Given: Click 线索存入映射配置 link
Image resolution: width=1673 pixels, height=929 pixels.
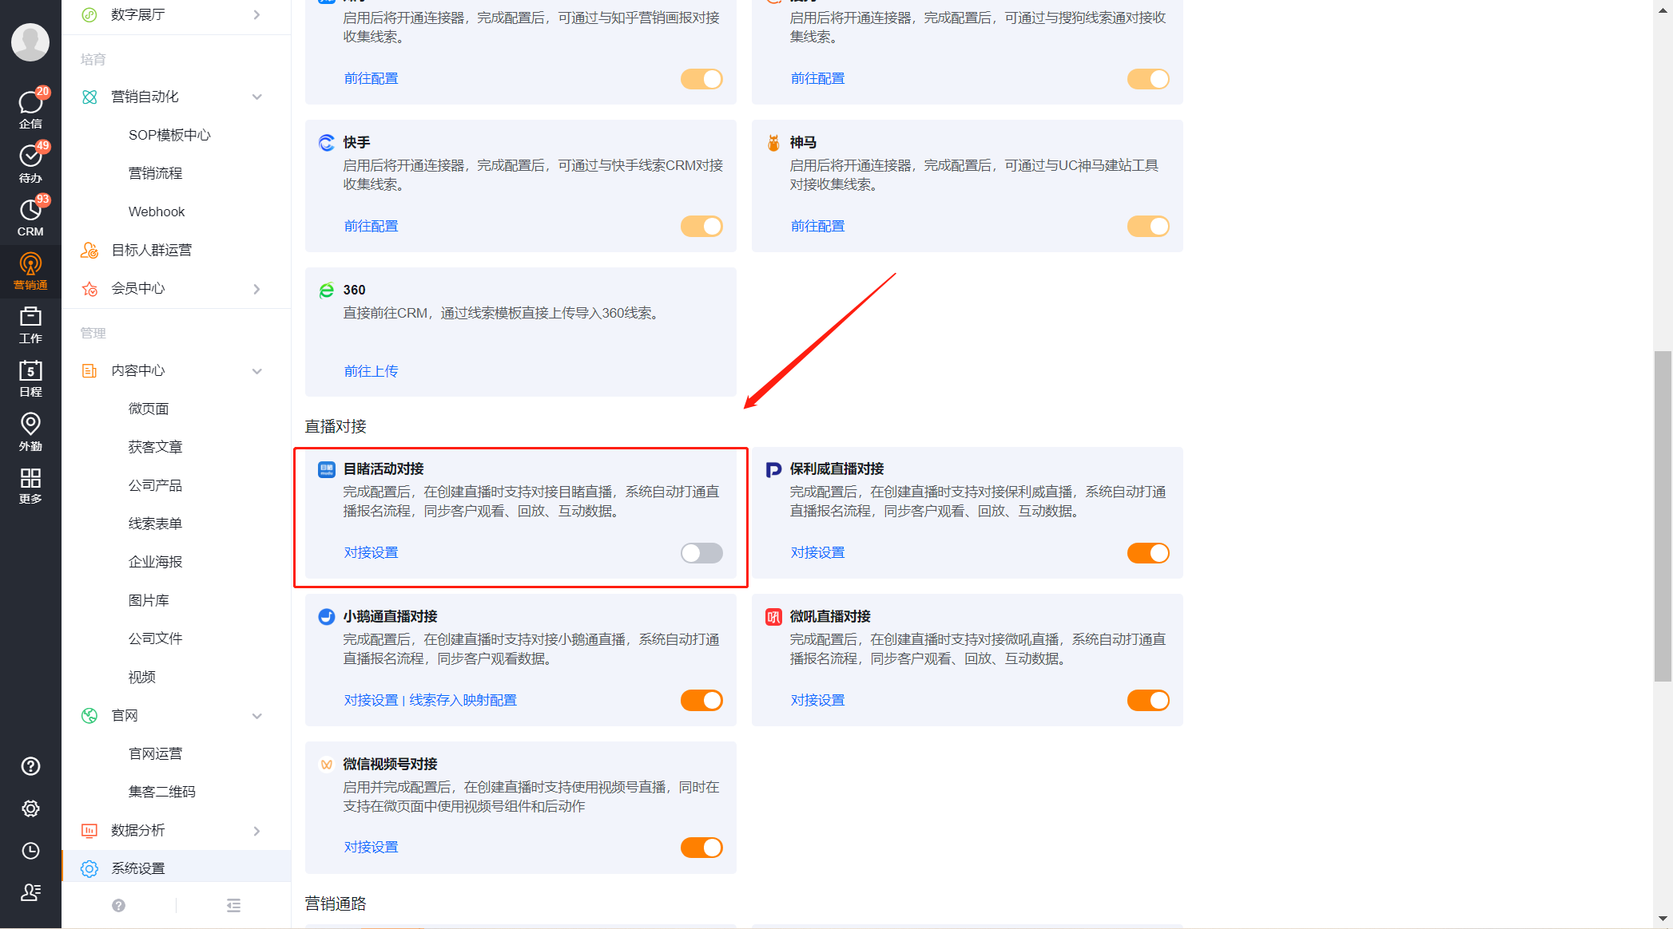Looking at the screenshot, I should point(463,700).
